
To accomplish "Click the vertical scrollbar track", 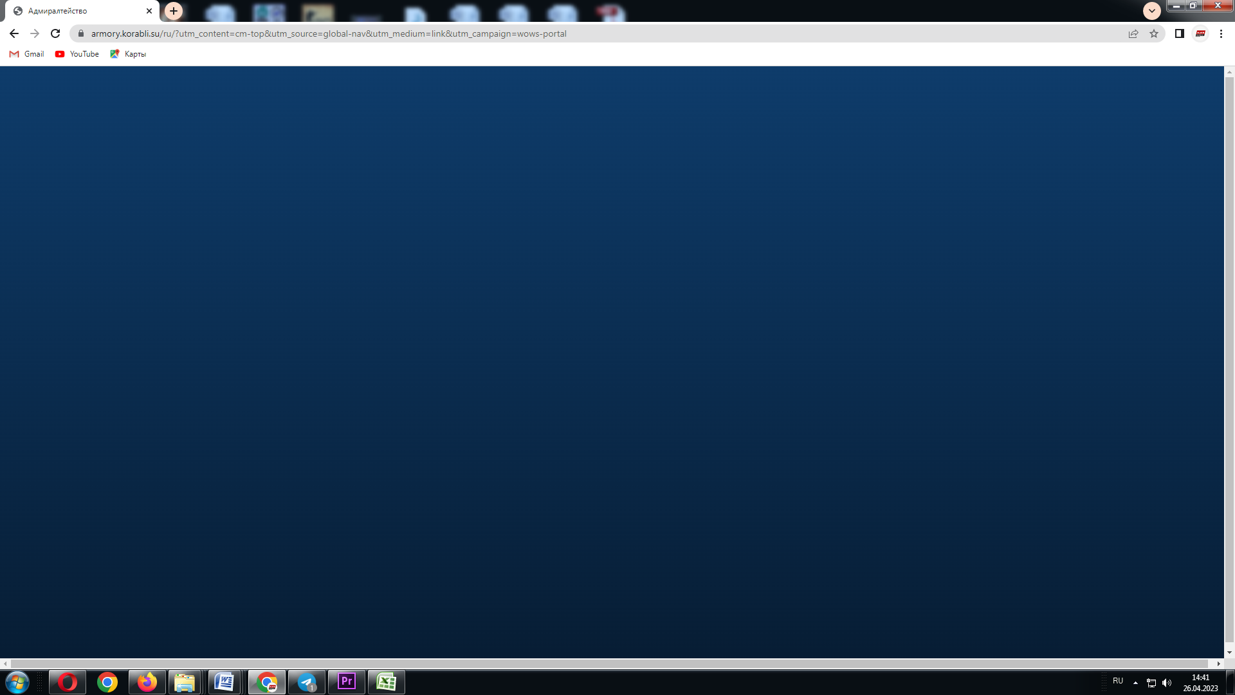I will click(1229, 360).
